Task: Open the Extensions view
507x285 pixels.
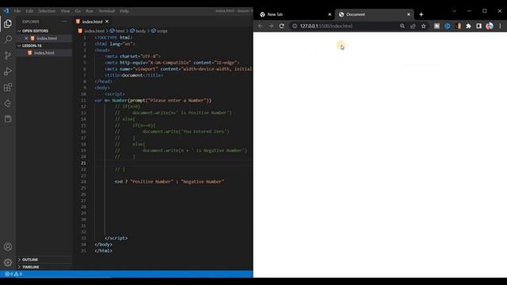Action: click(x=8, y=87)
